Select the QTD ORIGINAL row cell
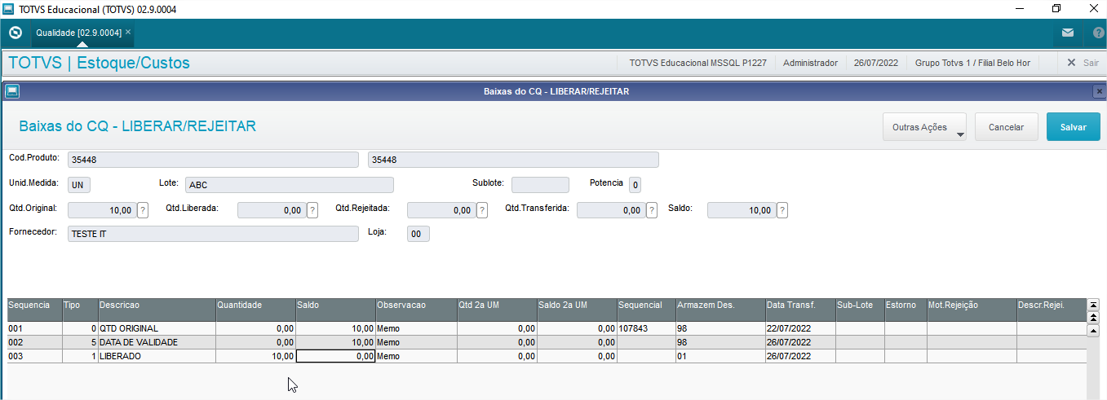1107x400 pixels. click(157, 328)
